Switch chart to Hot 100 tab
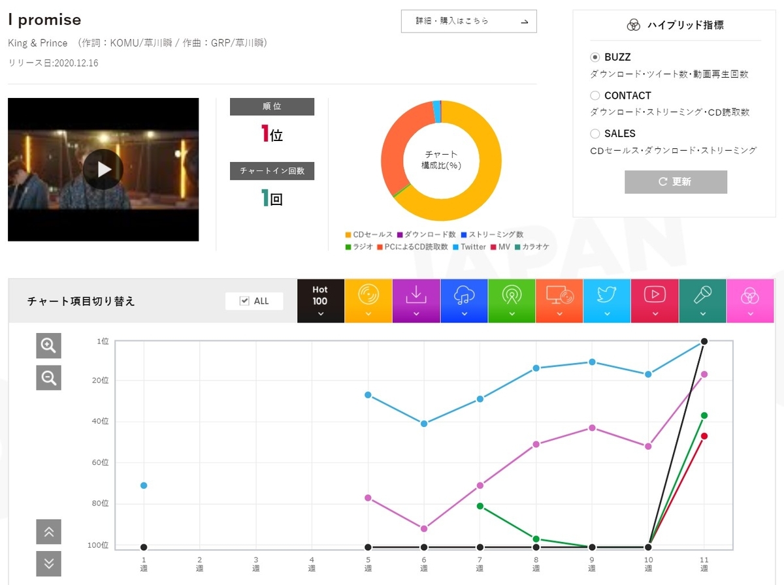The height and width of the screenshot is (585, 784). click(320, 300)
